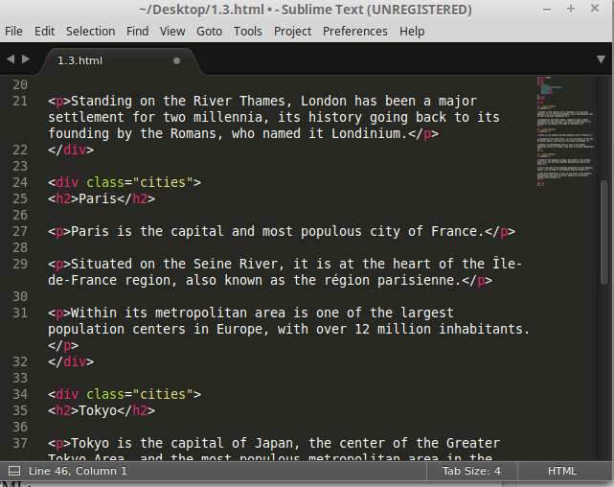The height and width of the screenshot is (487, 614).
Task: Click the word "Londinium" in the code
Action: point(366,133)
